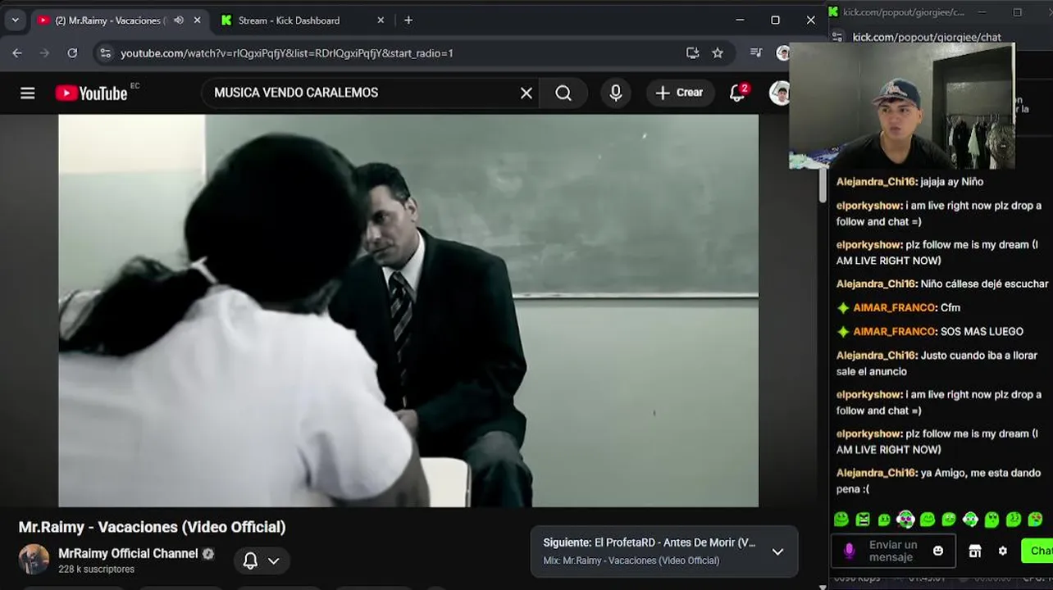The height and width of the screenshot is (590, 1053).
Task: Open Kick chat settings gear
Action: [1002, 551]
